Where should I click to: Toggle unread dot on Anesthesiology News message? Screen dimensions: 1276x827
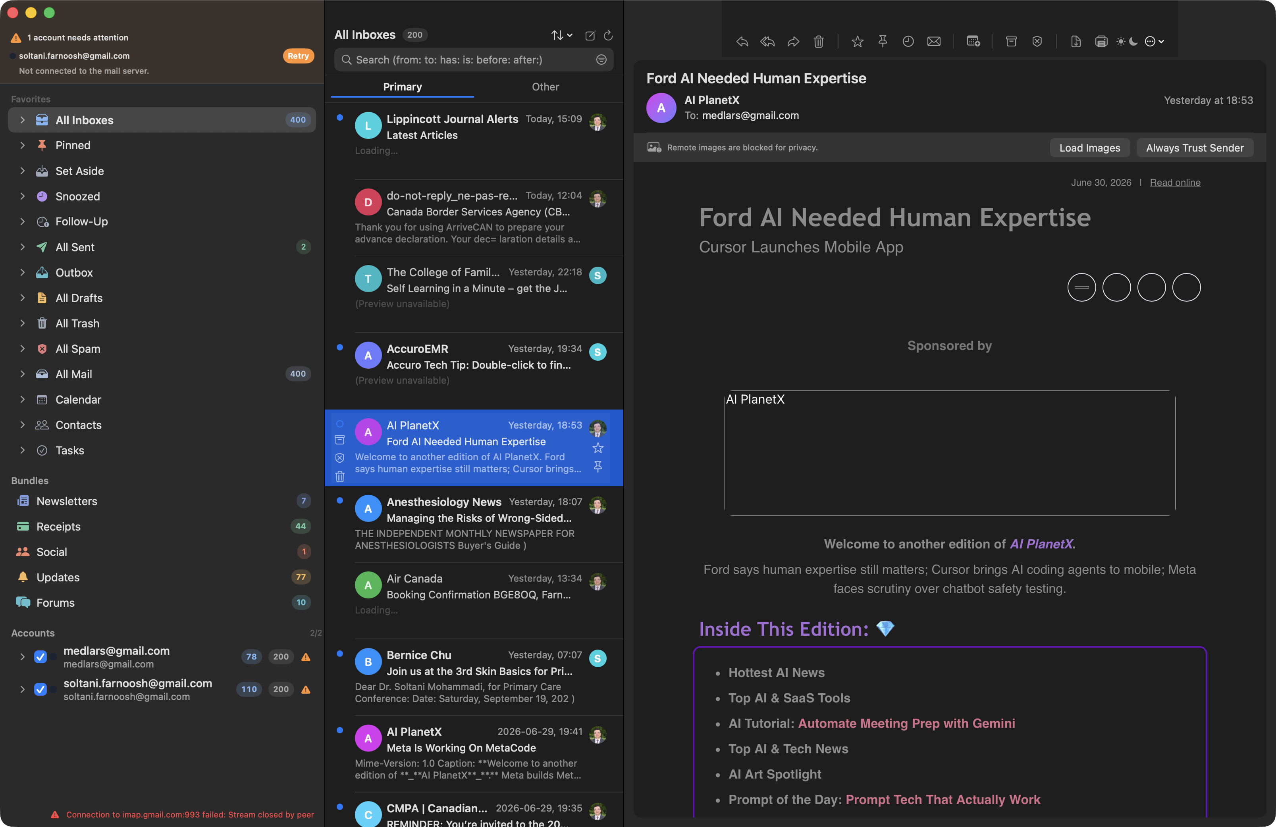(339, 500)
